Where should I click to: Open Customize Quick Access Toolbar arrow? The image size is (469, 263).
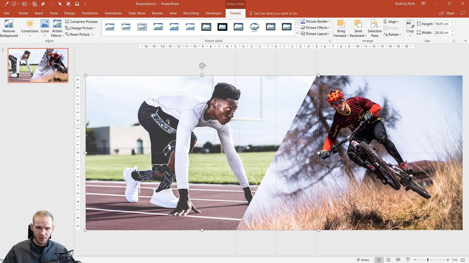coord(85,4)
